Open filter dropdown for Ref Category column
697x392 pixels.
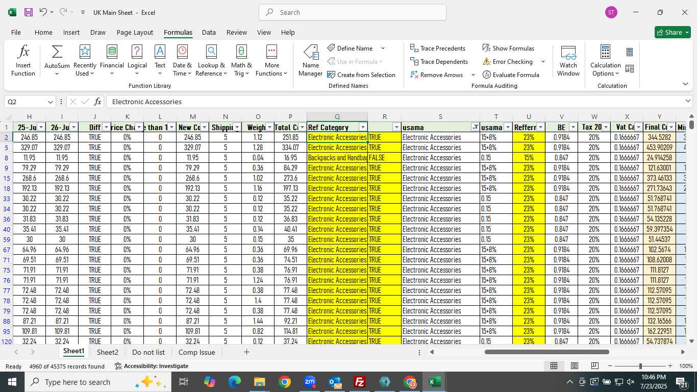pyautogui.click(x=363, y=127)
